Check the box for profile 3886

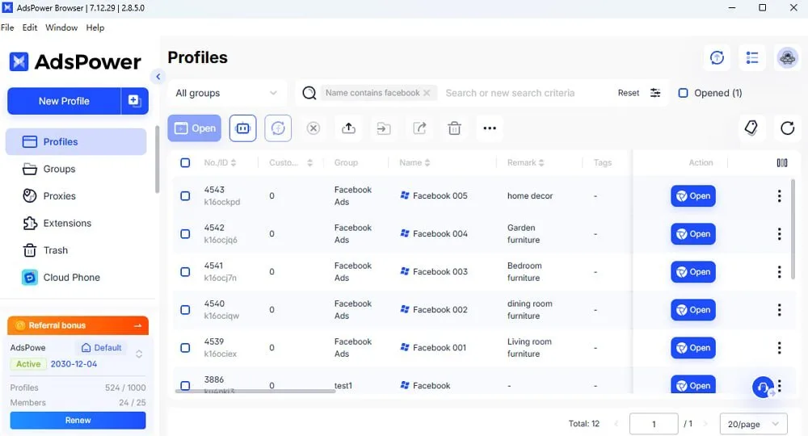click(x=186, y=385)
